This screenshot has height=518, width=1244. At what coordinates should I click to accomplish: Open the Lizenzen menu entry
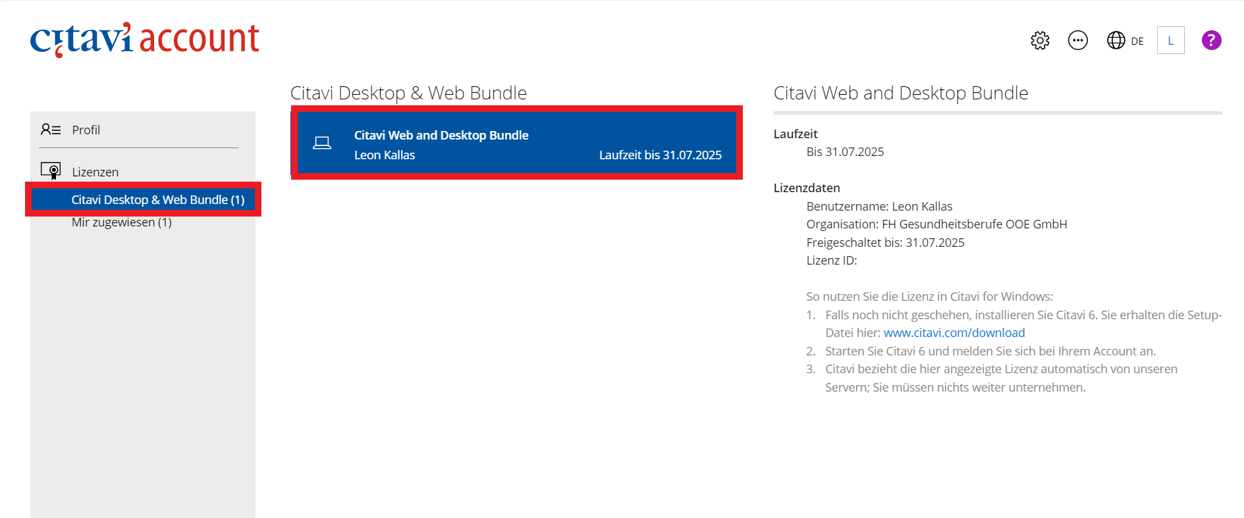[x=95, y=172]
